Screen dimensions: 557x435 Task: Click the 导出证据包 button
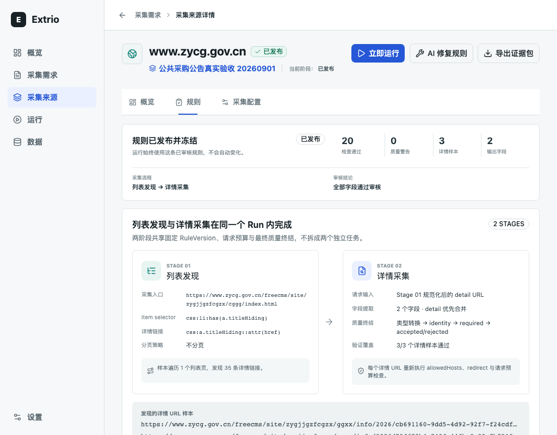point(509,53)
